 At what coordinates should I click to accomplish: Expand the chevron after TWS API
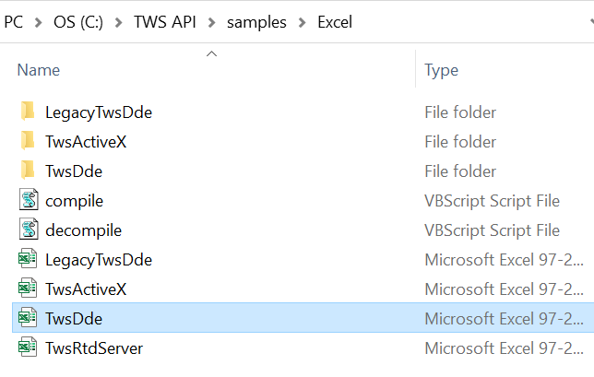tap(212, 23)
